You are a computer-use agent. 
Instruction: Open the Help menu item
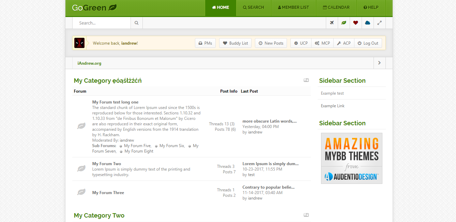[x=371, y=7]
